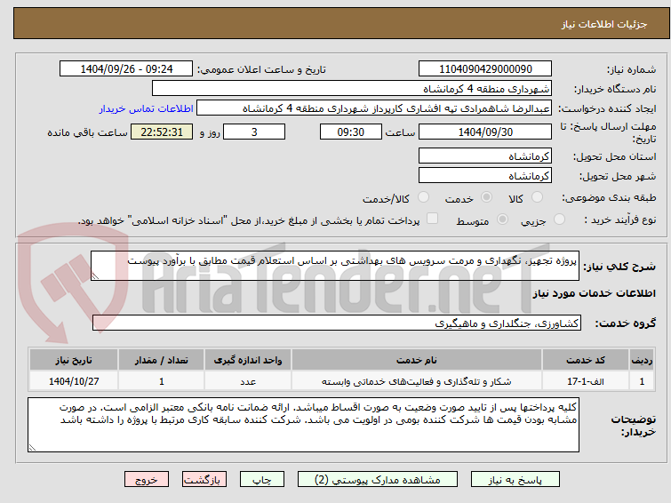Click the واحد اندازه گیری column header
Image resolution: width=671 pixels, height=503 pixels.
click(x=248, y=360)
